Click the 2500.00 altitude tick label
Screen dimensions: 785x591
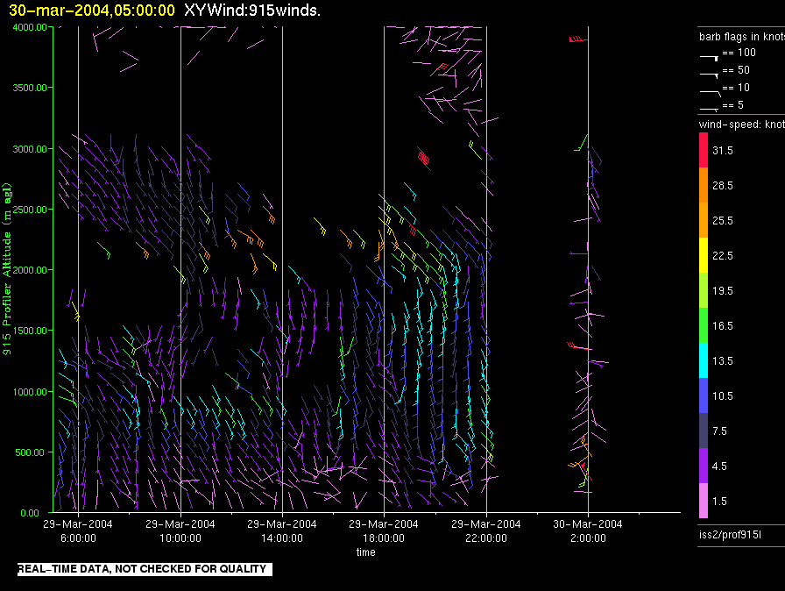(30, 210)
